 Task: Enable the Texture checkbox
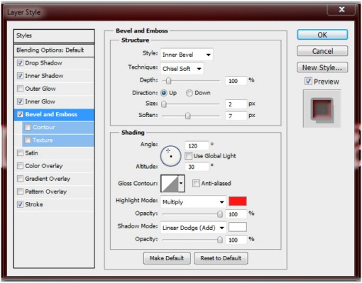[28, 140]
